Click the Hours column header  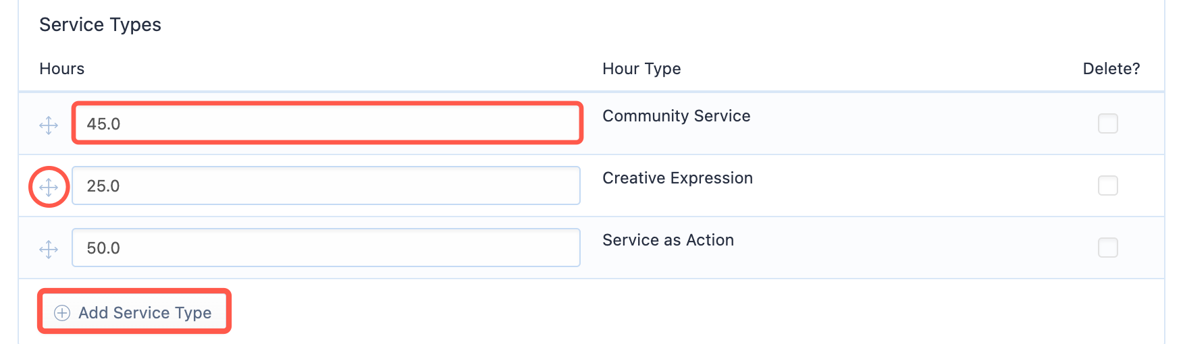(62, 69)
